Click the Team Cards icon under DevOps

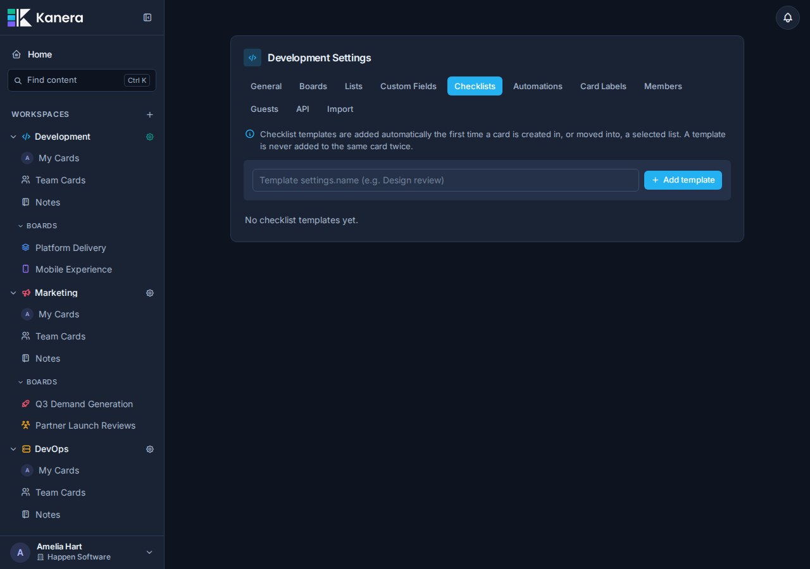click(x=25, y=492)
